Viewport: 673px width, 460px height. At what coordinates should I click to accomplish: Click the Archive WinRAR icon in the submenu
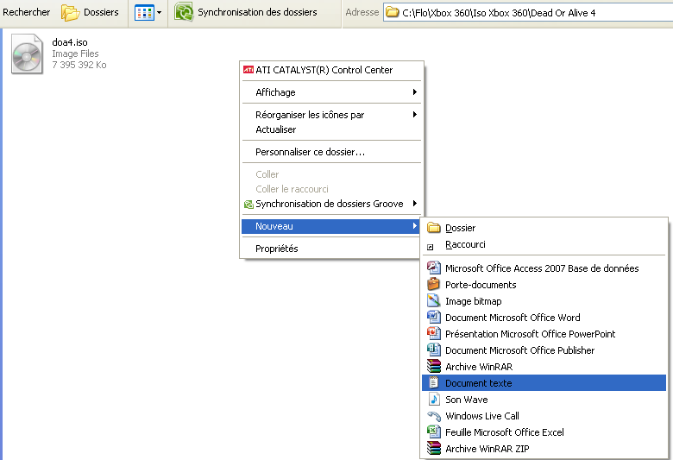[x=434, y=367]
